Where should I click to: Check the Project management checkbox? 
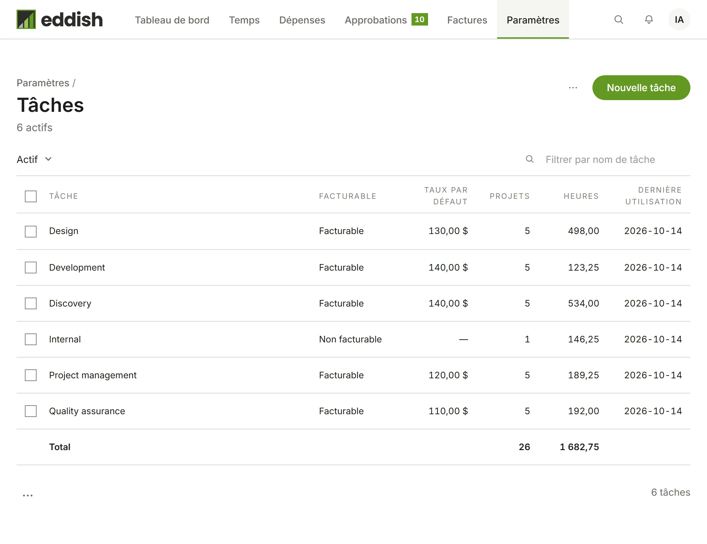[x=31, y=375]
